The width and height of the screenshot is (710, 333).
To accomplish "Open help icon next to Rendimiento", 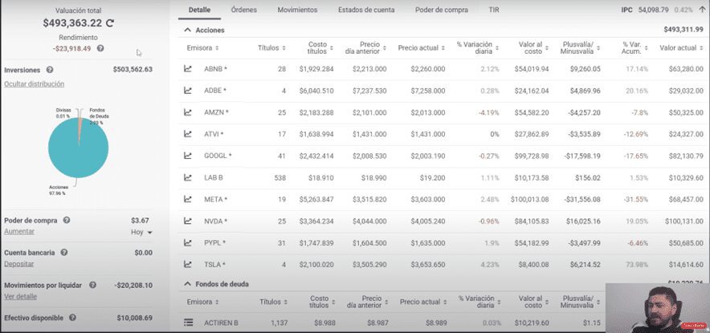I will [100, 48].
